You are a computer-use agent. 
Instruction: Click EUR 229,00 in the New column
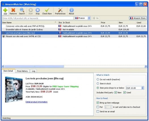[124, 30]
